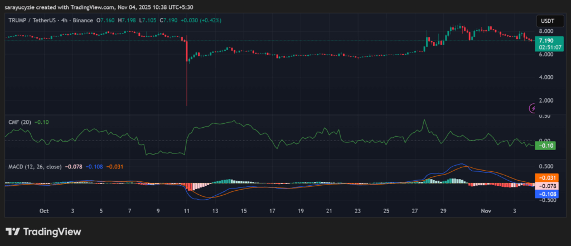Click the Nov label on time axis

(487, 211)
